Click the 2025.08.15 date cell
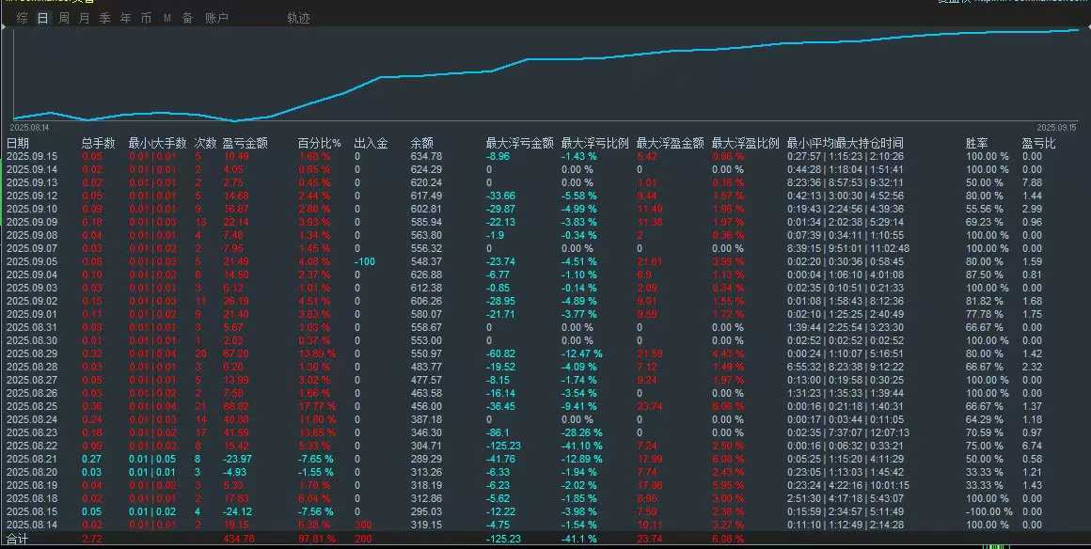Image resolution: width=1091 pixels, height=549 pixels. 32,511
